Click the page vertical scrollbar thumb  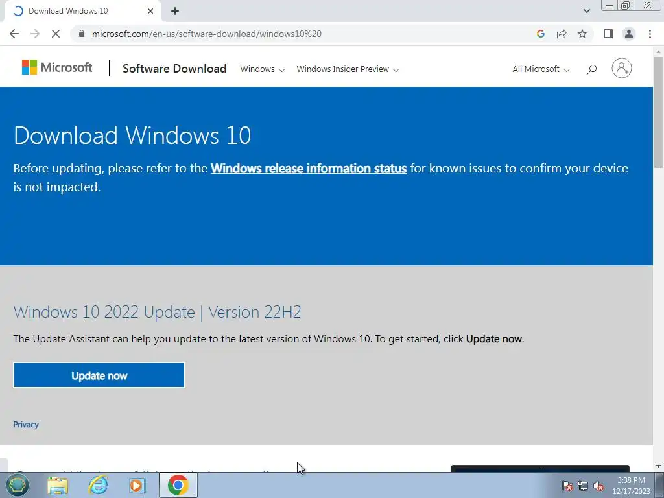pyautogui.click(x=658, y=113)
